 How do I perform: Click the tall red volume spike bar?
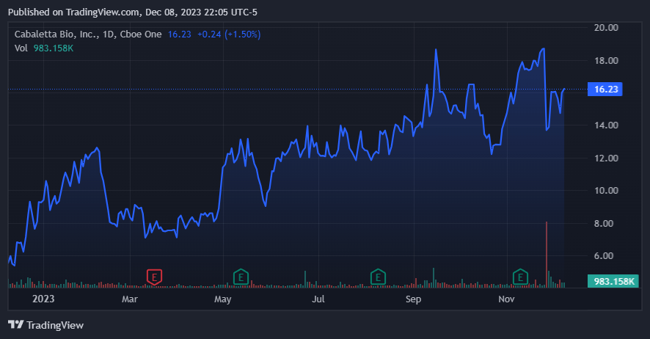(547, 255)
